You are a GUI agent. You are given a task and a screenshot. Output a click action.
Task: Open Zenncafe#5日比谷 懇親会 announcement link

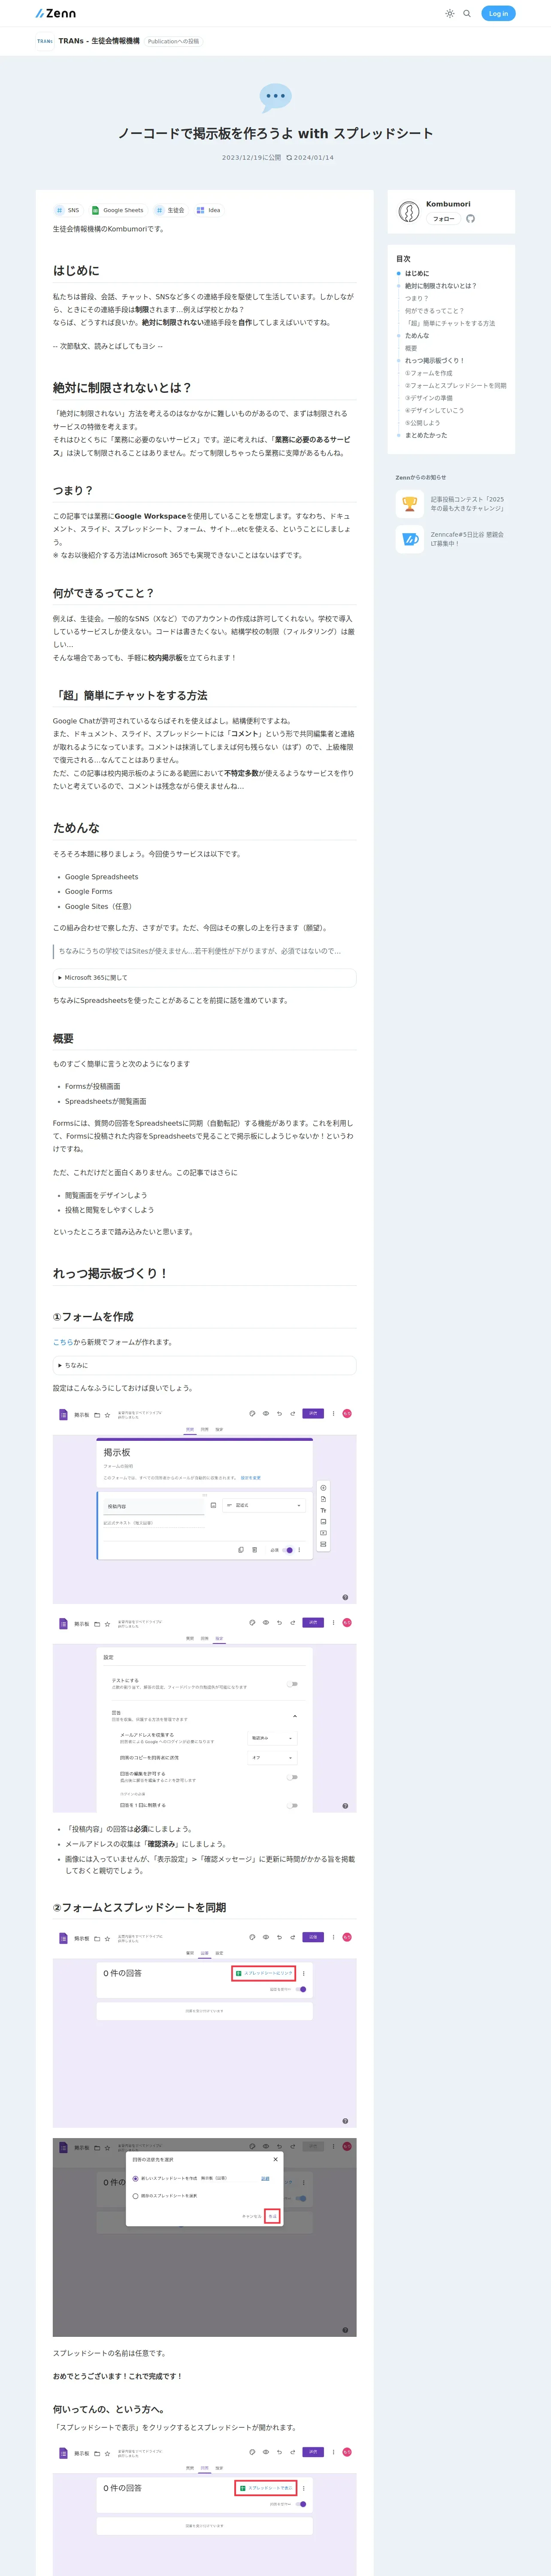click(467, 539)
